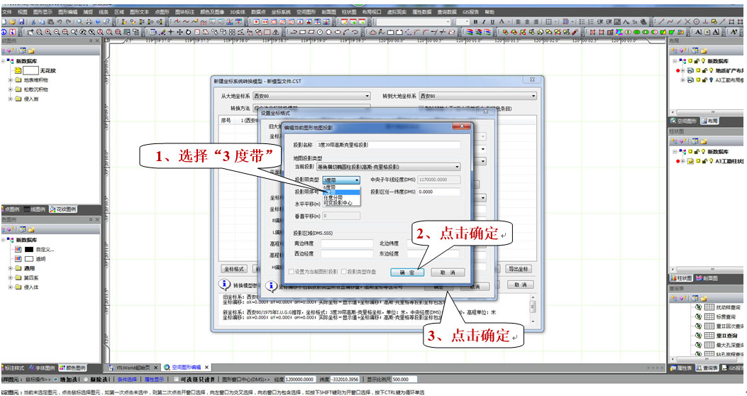Click the 投影名称 text field
Image resolution: width=747 pixels, height=396 pixels.
point(388,144)
